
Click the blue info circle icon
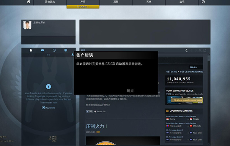48,87
